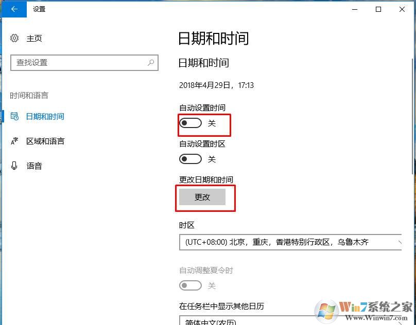This screenshot has height=325, width=416.
Task: Click the magnifier icon in search box
Action: pos(151,63)
